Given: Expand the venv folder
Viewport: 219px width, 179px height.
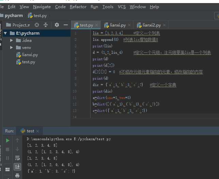Looking at the screenshot, I should (x=12, y=48).
